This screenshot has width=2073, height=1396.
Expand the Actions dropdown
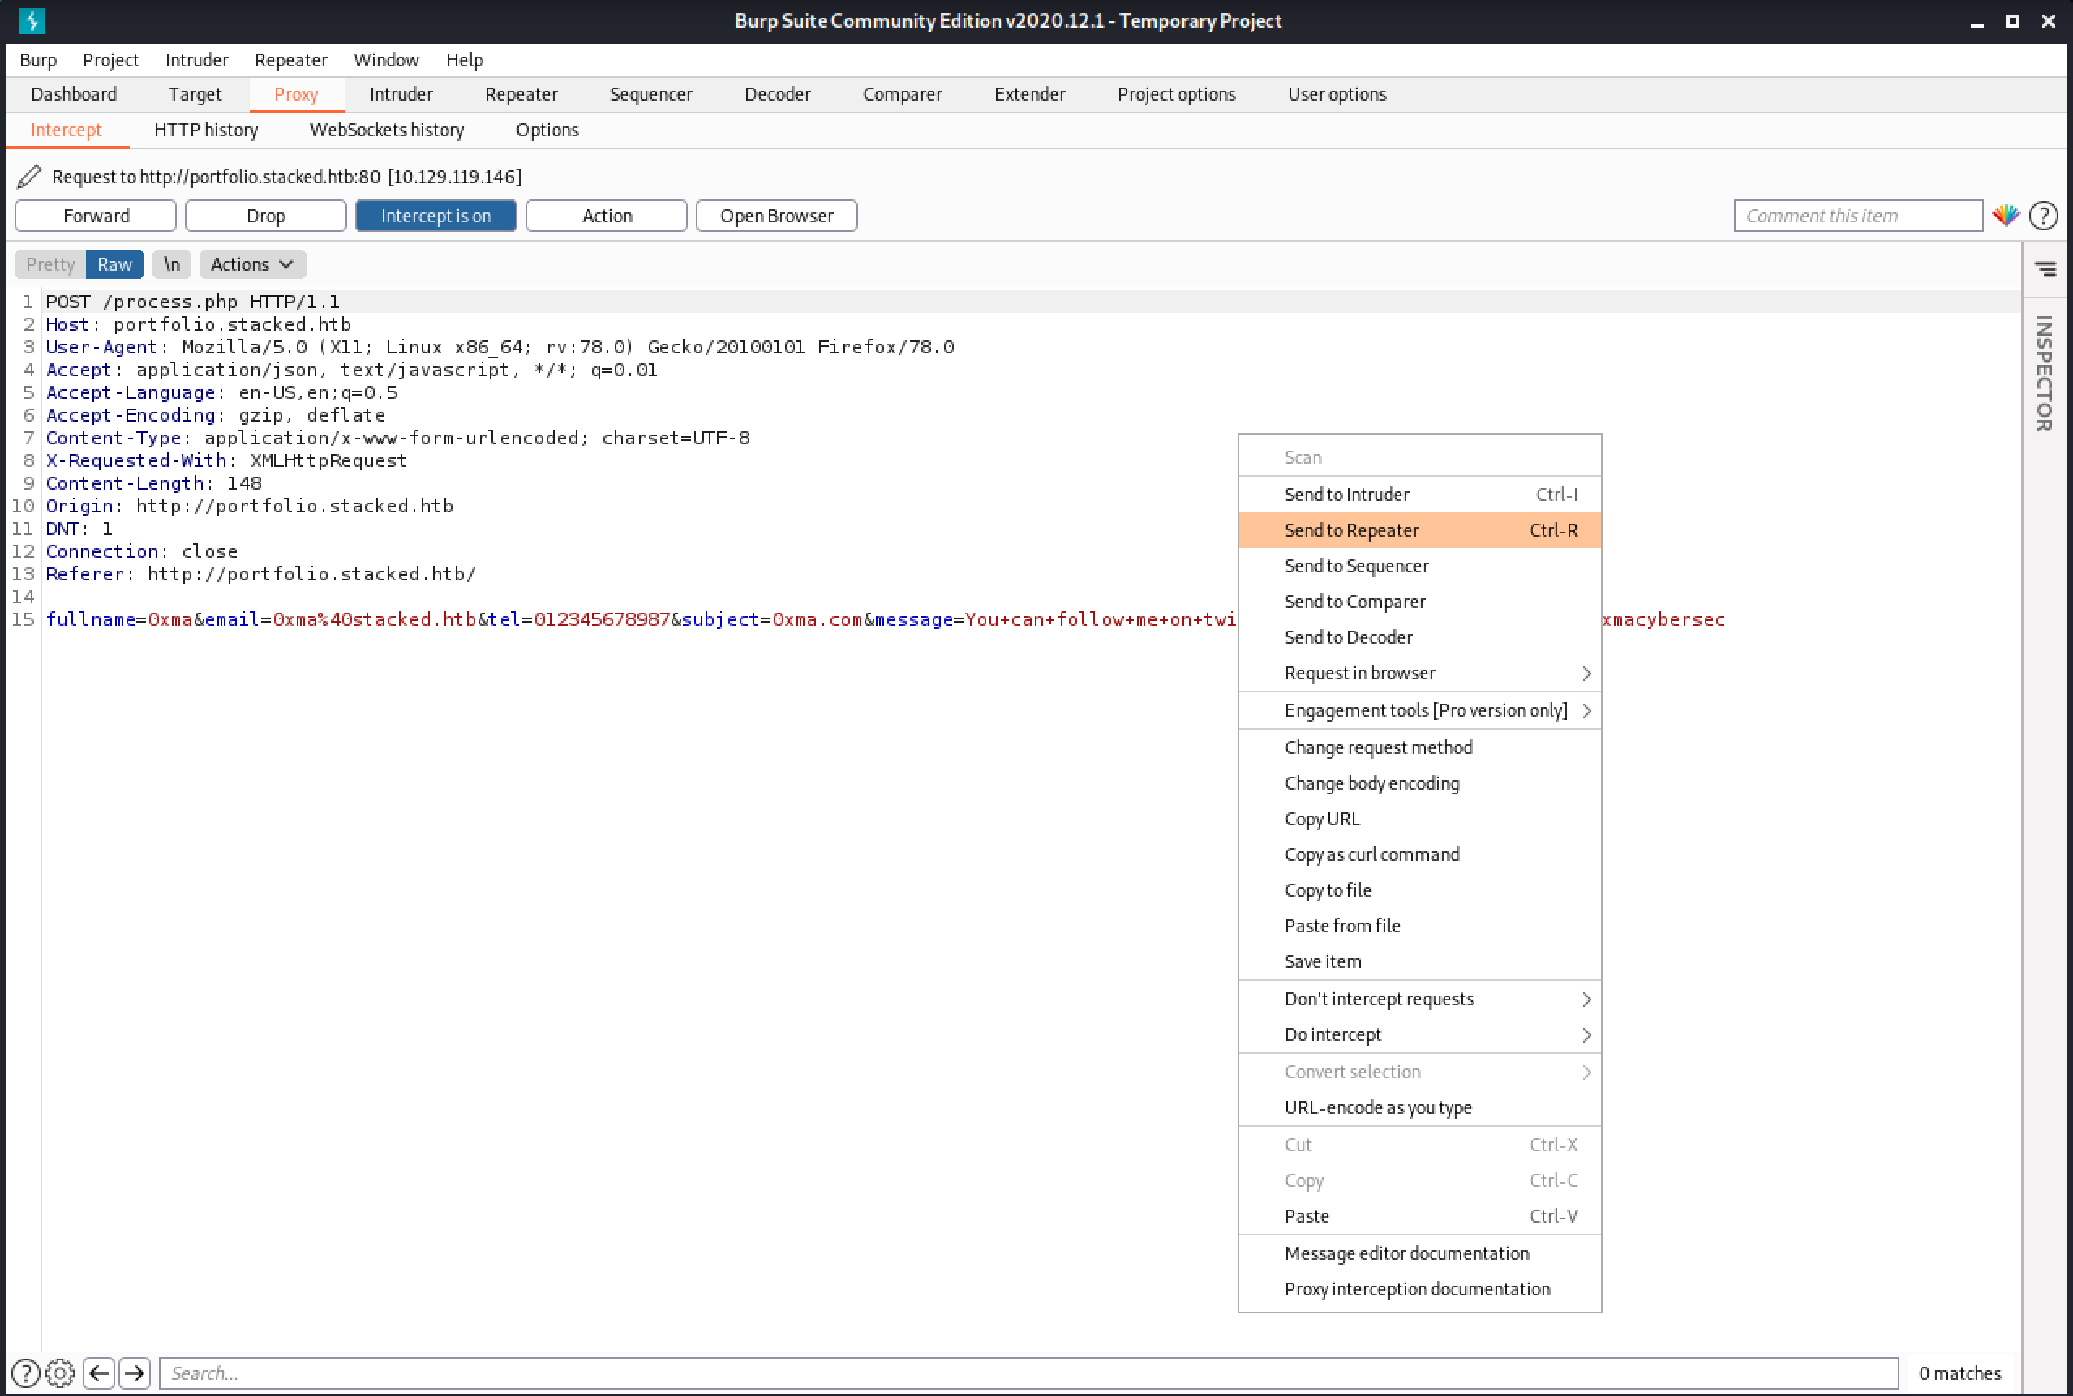(x=252, y=264)
